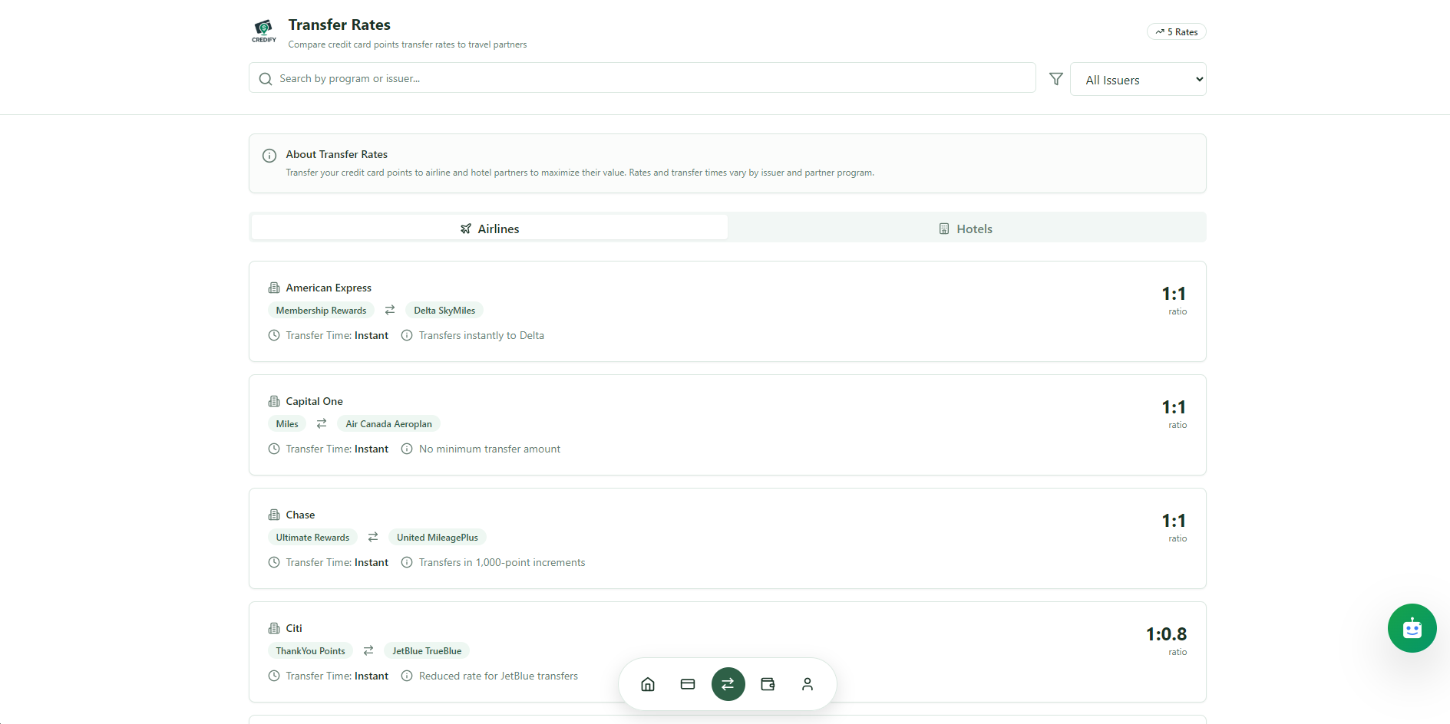Screen dimensions: 1450x724
Task: Click the clock icon in American Express card
Action: coord(274,335)
